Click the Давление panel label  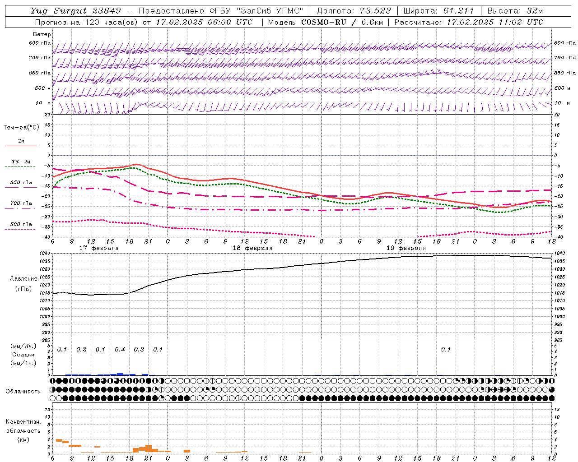tap(23, 279)
